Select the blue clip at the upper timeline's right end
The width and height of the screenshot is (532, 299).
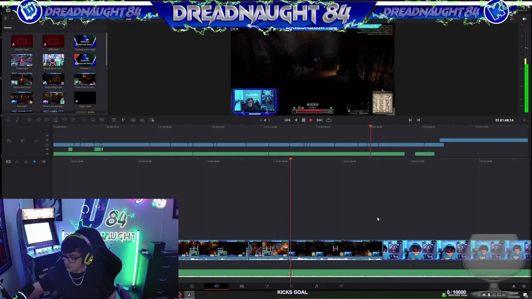click(x=484, y=140)
